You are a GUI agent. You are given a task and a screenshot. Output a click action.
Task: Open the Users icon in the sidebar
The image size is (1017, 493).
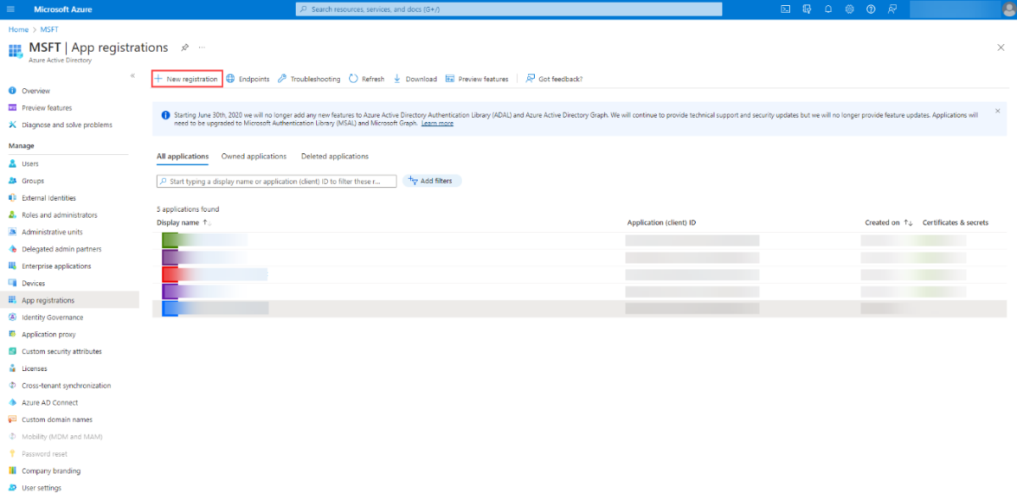click(x=13, y=163)
